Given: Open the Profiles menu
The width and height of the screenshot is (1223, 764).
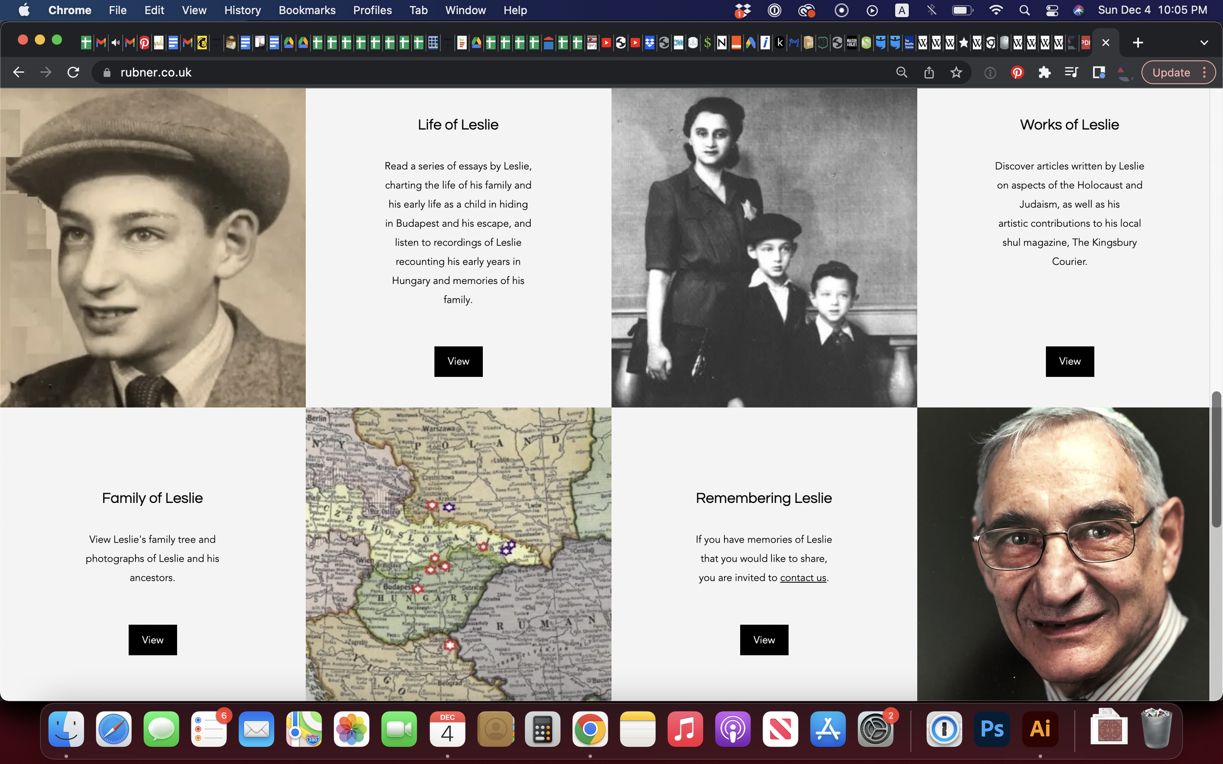Looking at the screenshot, I should click(x=373, y=10).
